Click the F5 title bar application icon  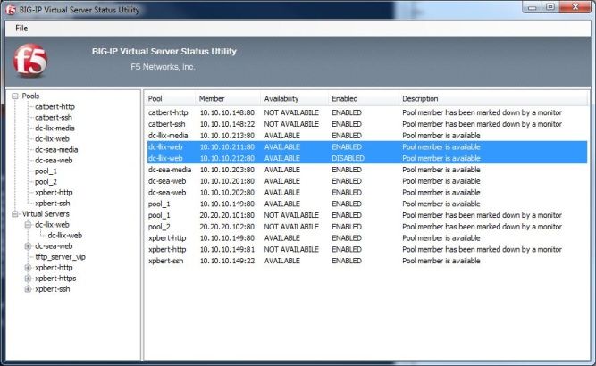[x=11, y=10]
